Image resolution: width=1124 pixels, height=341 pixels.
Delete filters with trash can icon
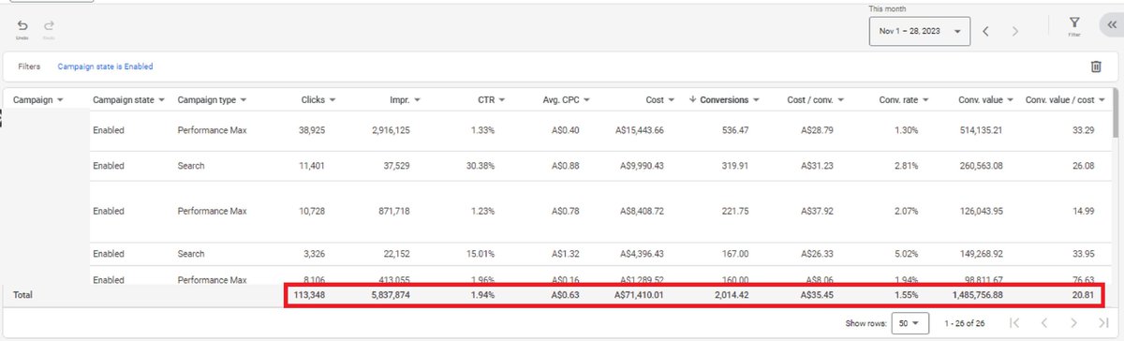(x=1095, y=67)
